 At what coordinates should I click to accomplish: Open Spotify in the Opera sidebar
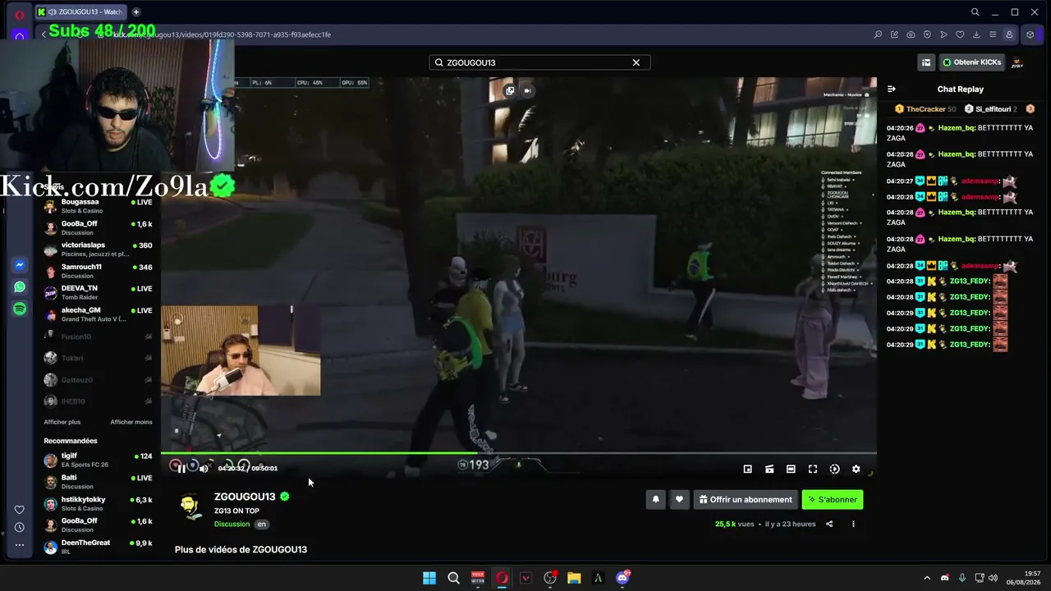(x=20, y=309)
